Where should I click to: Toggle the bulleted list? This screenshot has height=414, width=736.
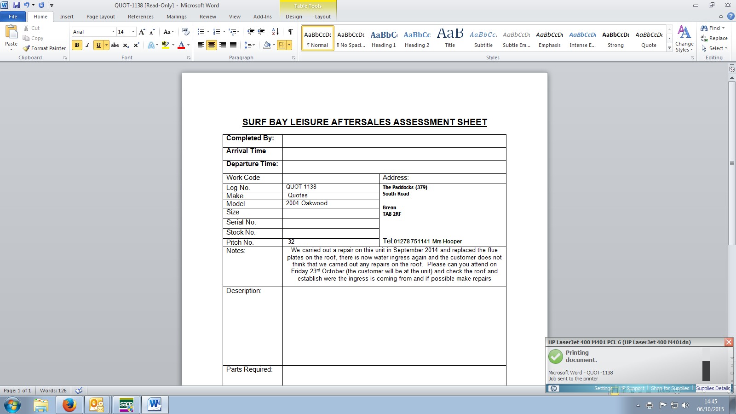[x=201, y=32]
